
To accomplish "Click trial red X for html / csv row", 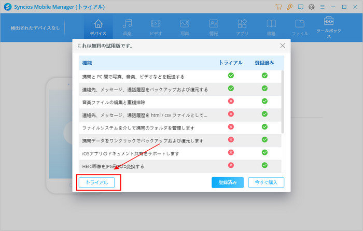I will pyautogui.click(x=231, y=114).
